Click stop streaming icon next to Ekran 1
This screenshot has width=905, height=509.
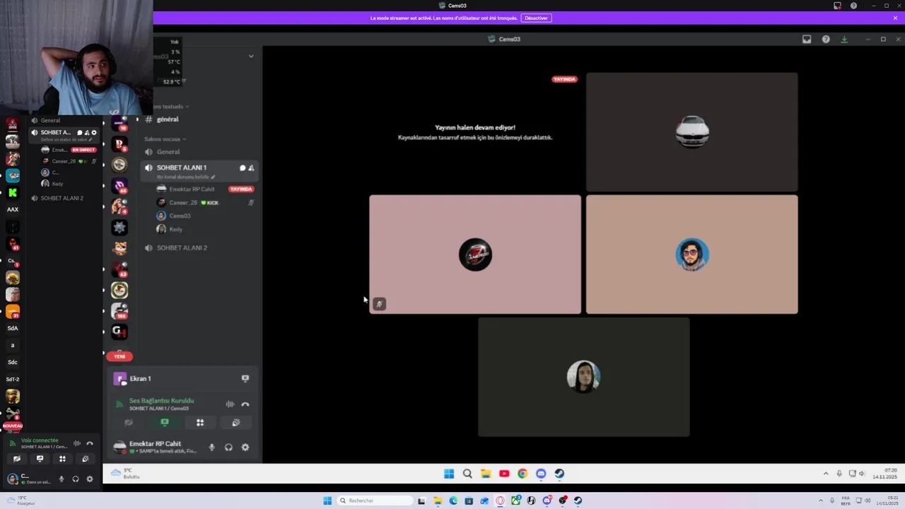[x=245, y=378]
